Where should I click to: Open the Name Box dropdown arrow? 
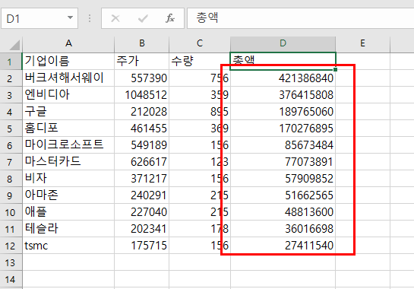[x=70, y=18]
